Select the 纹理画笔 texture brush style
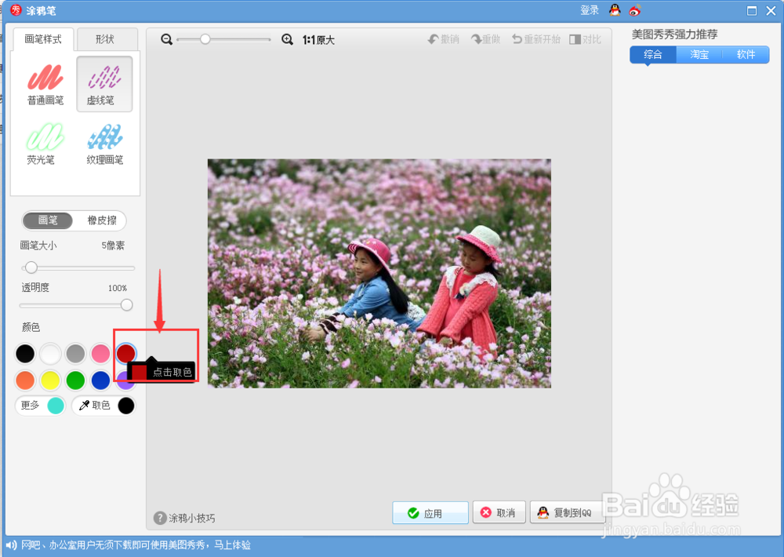 coord(104,144)
